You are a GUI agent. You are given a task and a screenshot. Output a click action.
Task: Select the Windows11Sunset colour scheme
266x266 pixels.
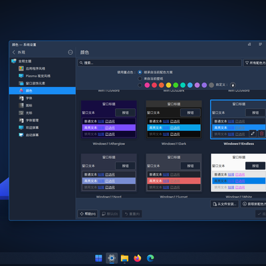174,172
